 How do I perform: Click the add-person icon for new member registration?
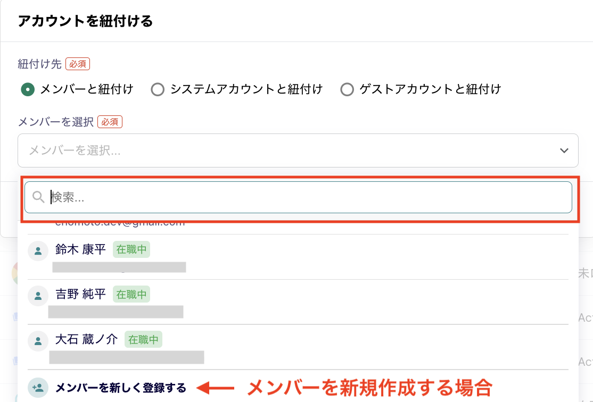pos(37,388)
